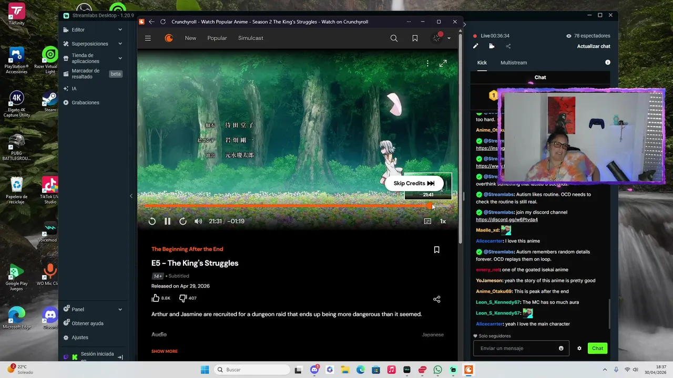
Task: Open Marcador de resaltado in Streamlabs
Action: [x=93, y=73]
